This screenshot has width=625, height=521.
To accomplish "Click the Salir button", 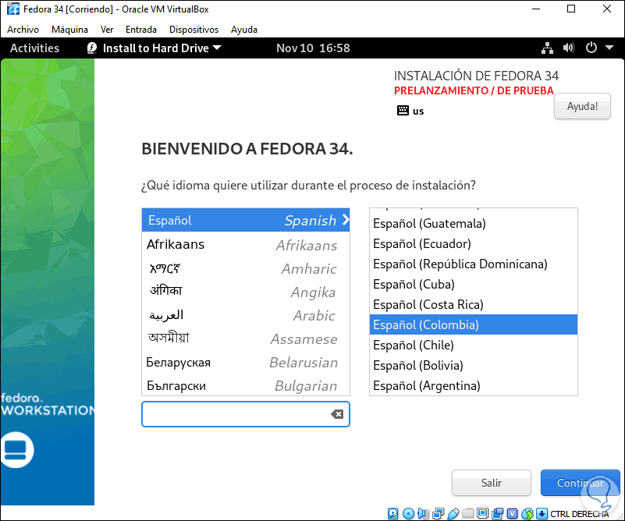I will (x=491, y=483).
